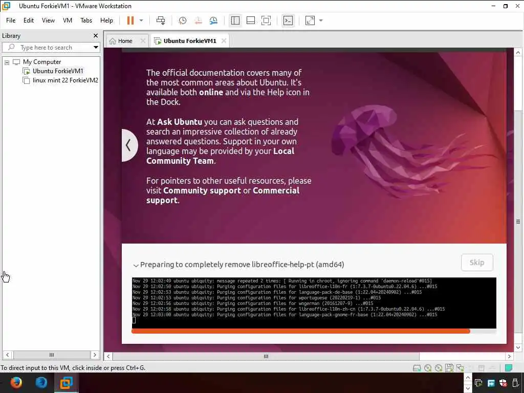Viewport: 524px width, 393px height.
Task: Click the revert to snapshot toolbar icon
Action: [198, 20]
